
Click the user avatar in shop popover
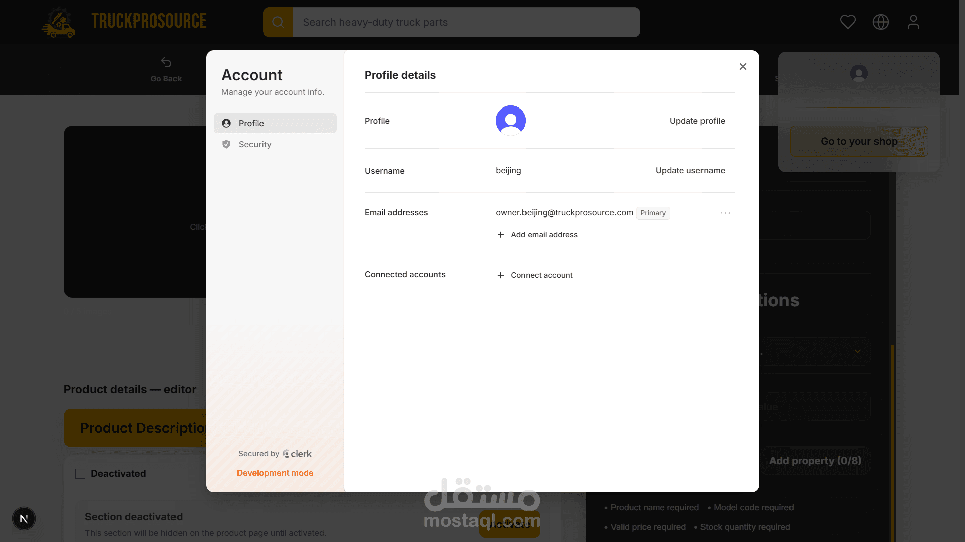click(x=859, y=74)
